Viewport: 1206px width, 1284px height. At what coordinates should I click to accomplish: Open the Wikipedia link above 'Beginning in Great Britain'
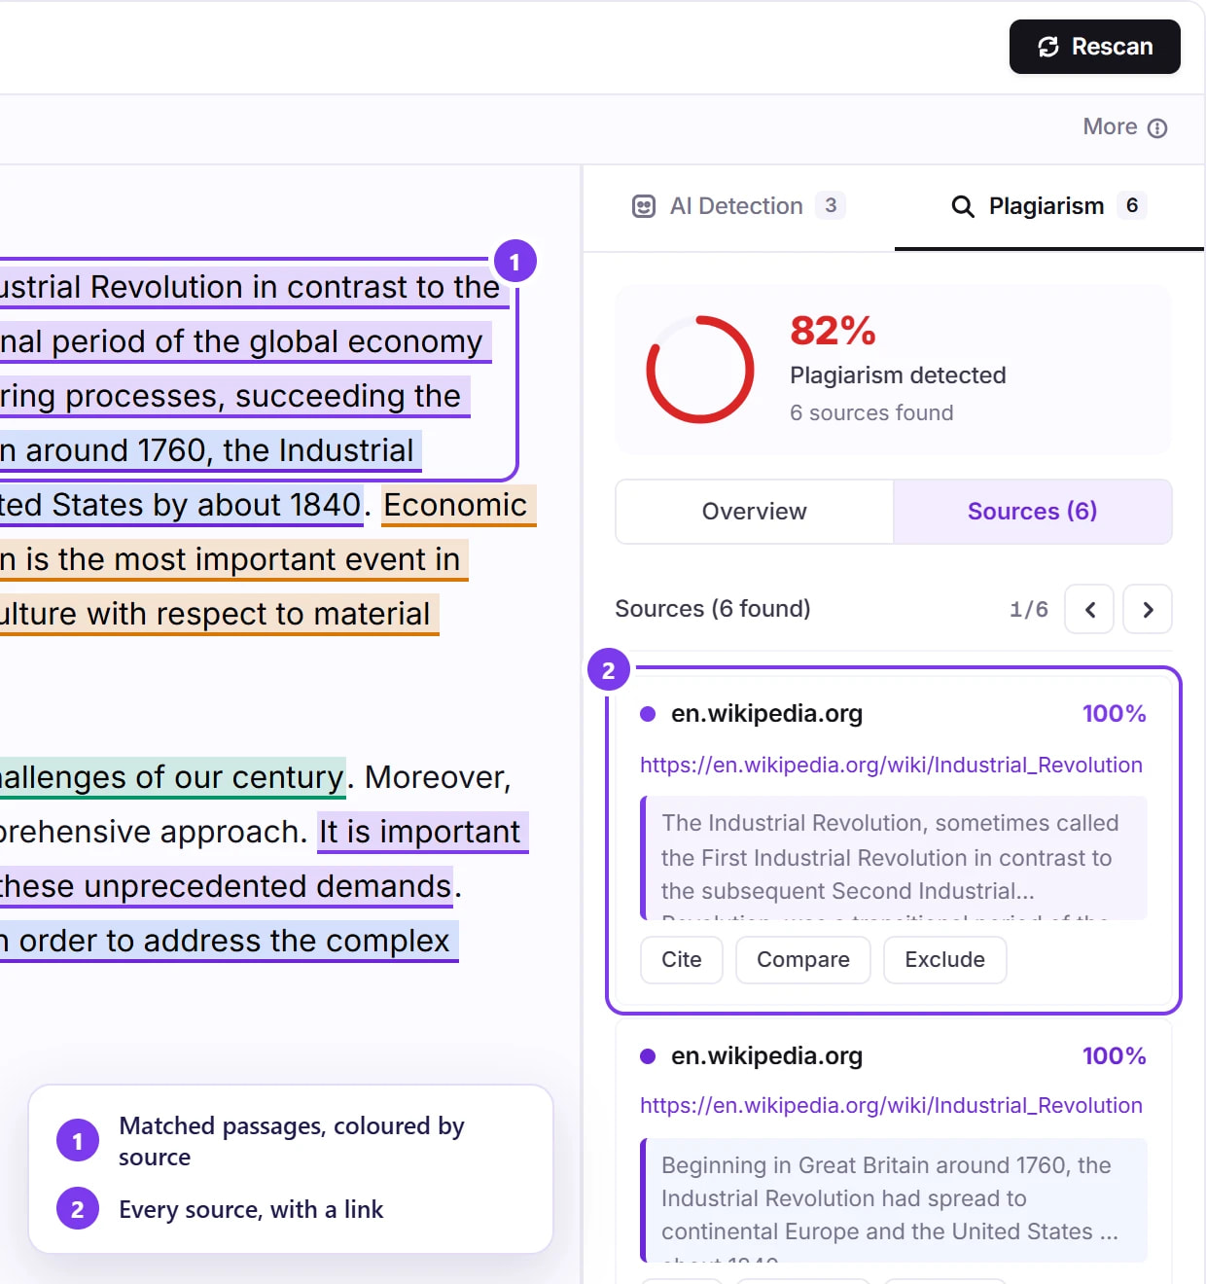click(x=891, y=1106)
